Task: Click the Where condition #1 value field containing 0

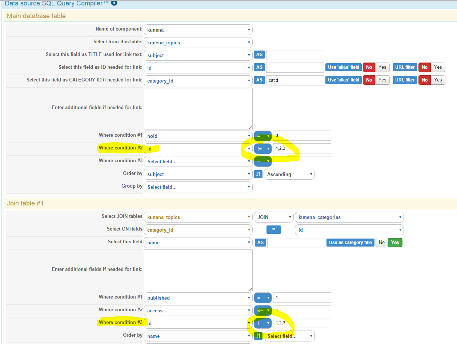Action: tap(302, 136)
